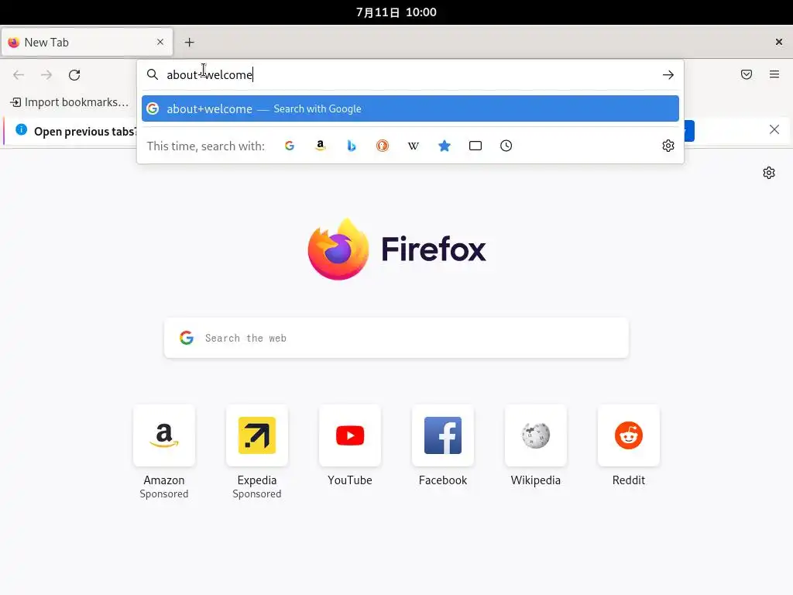793x595 pixels.
Task: Select the about+welcome Search with Google suggestion
Action: (x=410, y=108)
